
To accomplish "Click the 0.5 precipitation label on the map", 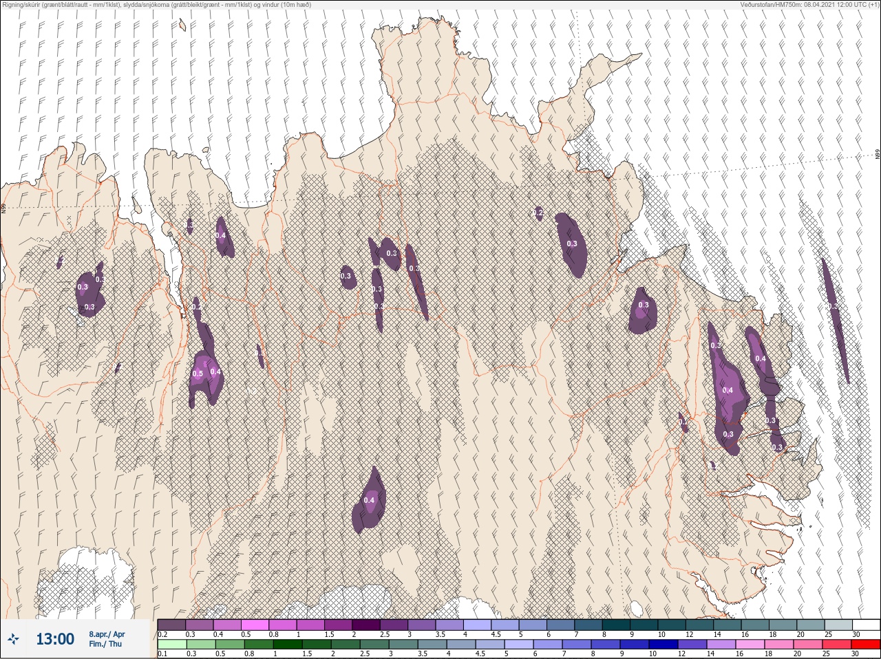I will click(198, 374).
